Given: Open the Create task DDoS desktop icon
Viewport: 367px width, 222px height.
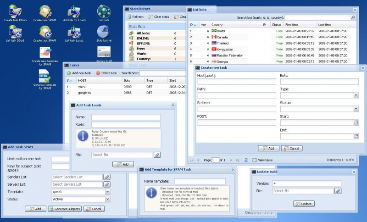Looking at the screenshot, I should [x=15, y=11].
